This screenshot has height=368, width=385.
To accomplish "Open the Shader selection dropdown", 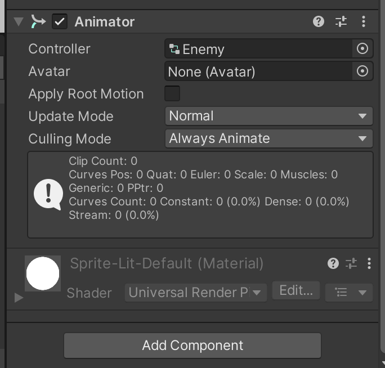I will point(195,292).
